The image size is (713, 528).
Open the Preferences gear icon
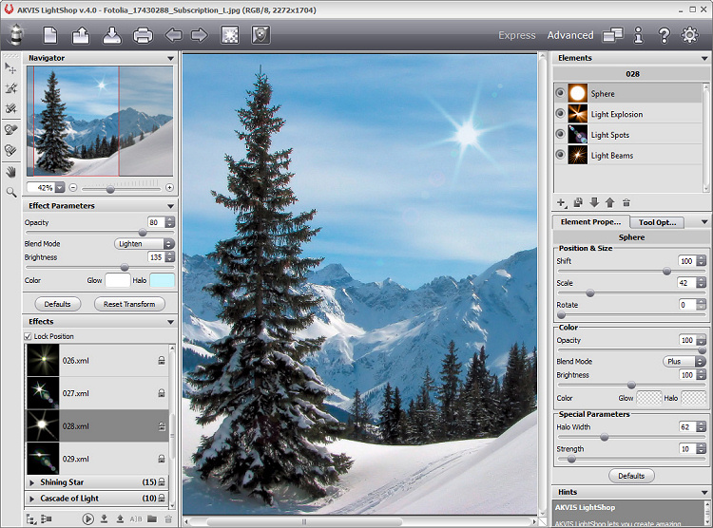coord(689,35)
